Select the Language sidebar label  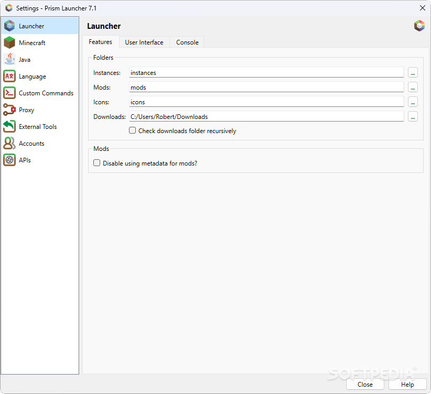33,76
